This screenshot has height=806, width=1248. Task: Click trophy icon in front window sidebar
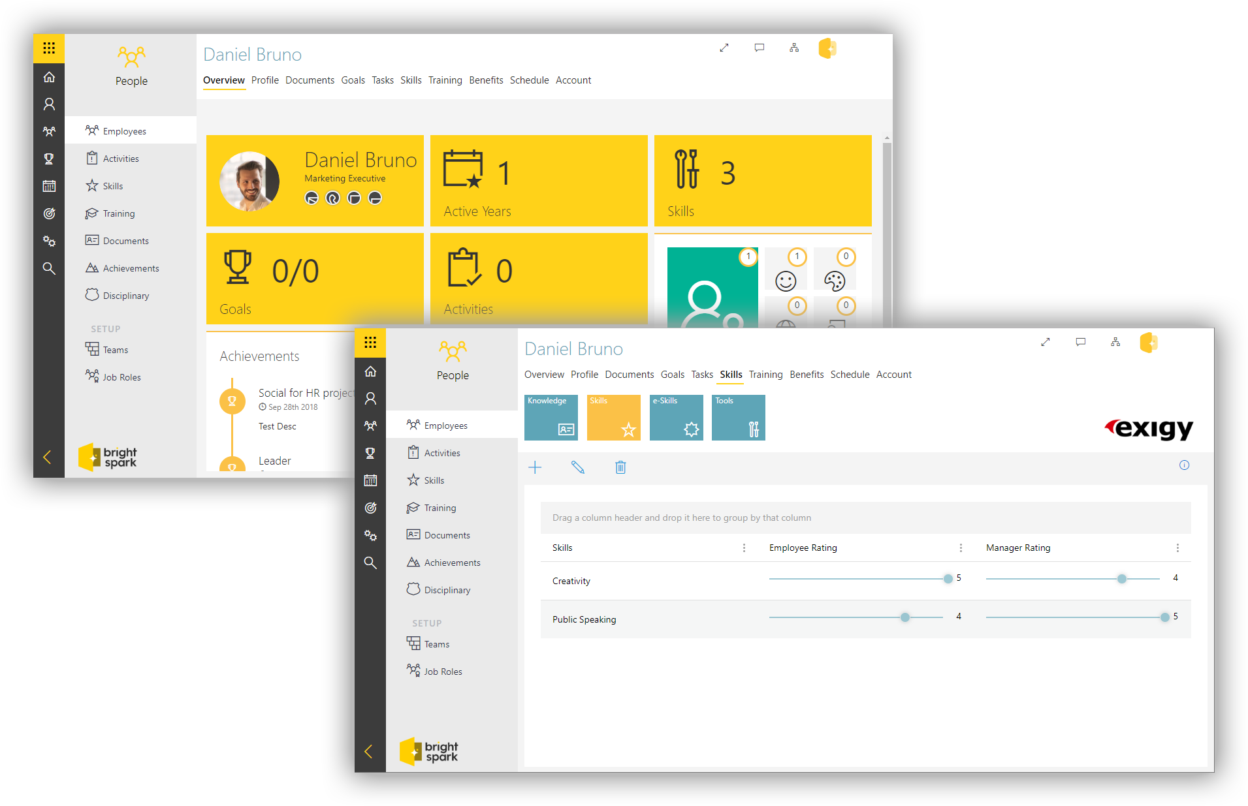[370, 453]
